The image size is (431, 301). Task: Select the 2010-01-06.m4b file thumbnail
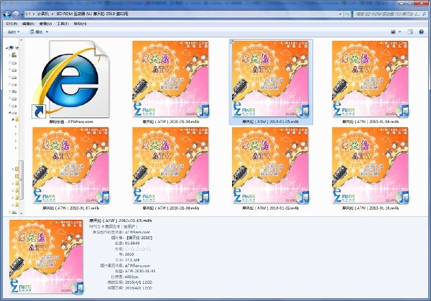[x=370, y=82]
